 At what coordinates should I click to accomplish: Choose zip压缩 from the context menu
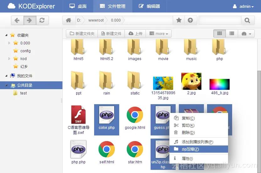tap(190, 149)
